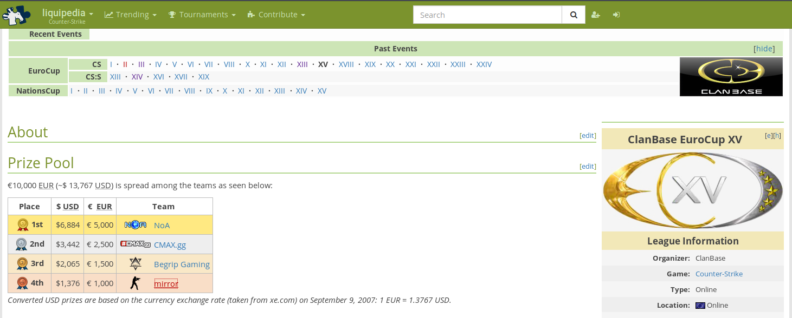Click the Liquipedia horse logo icon

17,15
